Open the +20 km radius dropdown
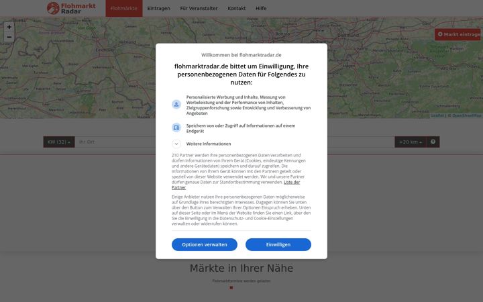483x302 pixels. click(x=411, y=142)
